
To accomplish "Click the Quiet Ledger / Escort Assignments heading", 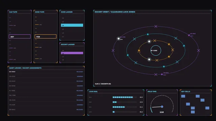I will coord(25,68).
